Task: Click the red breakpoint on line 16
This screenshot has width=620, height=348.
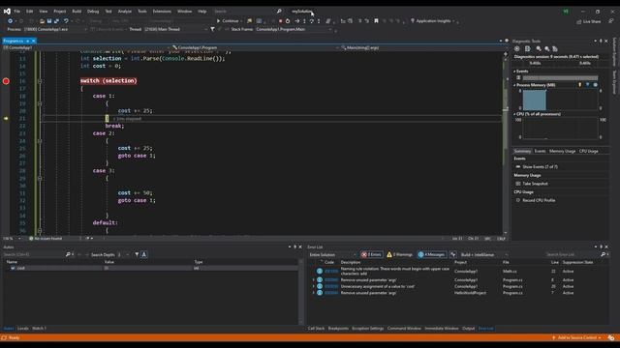Action: [x=6, y=81]
